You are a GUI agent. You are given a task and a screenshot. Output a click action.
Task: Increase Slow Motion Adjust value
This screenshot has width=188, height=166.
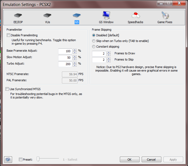(75, 56)
